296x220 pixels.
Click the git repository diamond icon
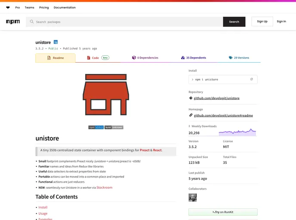click(x=191, y=98)
